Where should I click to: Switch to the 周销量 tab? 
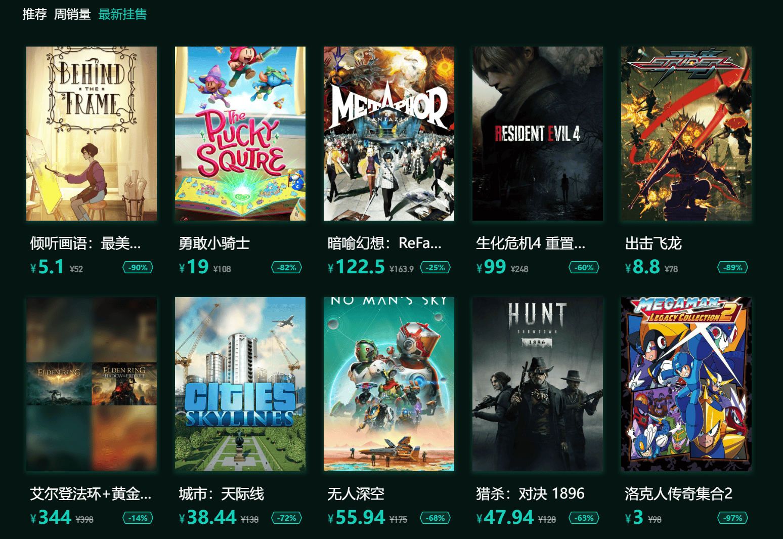click(72, 14)
